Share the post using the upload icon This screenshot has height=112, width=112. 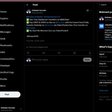click(90, 53)
